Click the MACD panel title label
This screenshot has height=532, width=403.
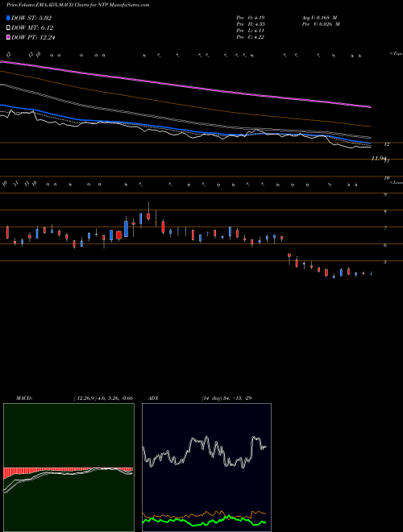coord(24,398)
